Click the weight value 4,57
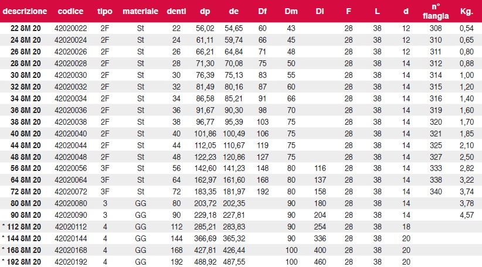Viewport: 482px width, 267px height. click(x=467, y=215)
